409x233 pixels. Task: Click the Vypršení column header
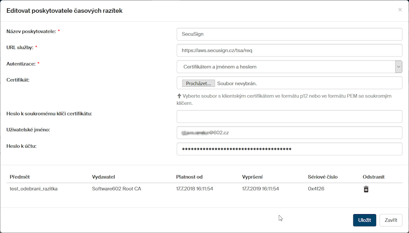(x=252, y=177)
